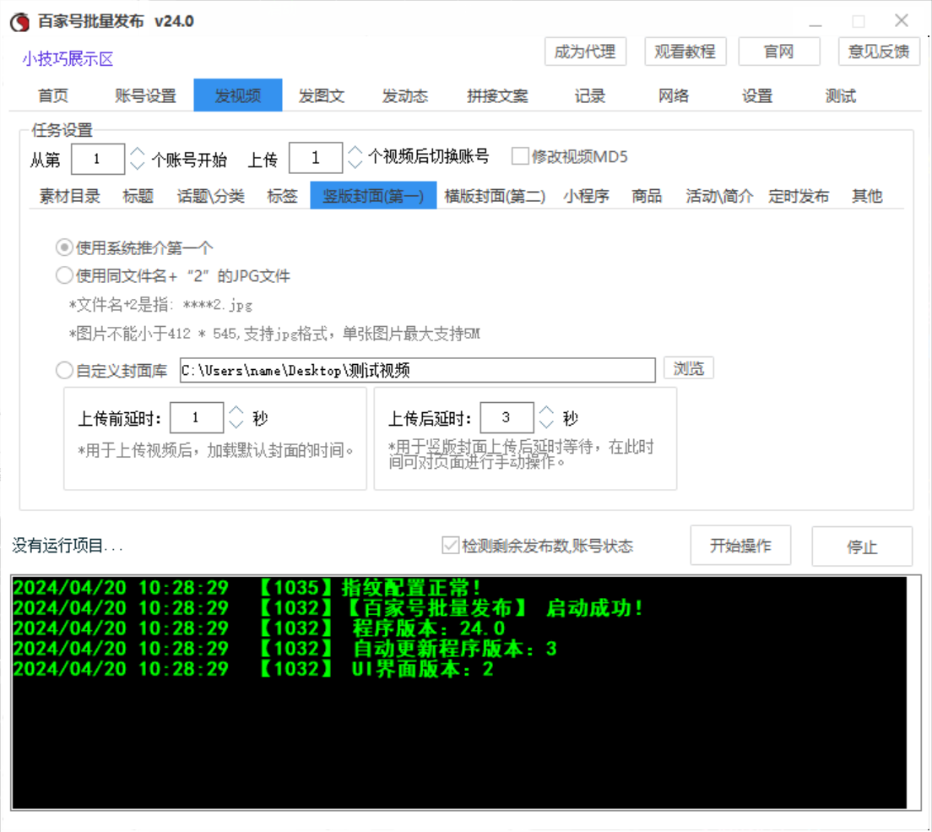Viewport: 932px width, 832px height.
Task: Click the 停止 button
Action: [x=862, y=547]
